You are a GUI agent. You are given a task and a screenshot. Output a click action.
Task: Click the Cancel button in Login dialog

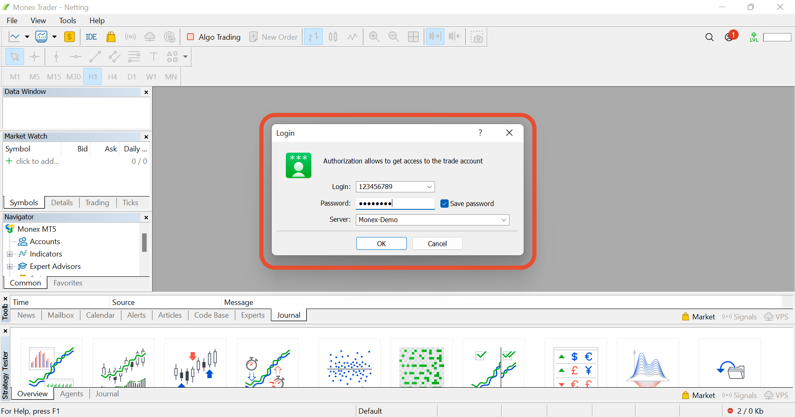tap(437, 244)
